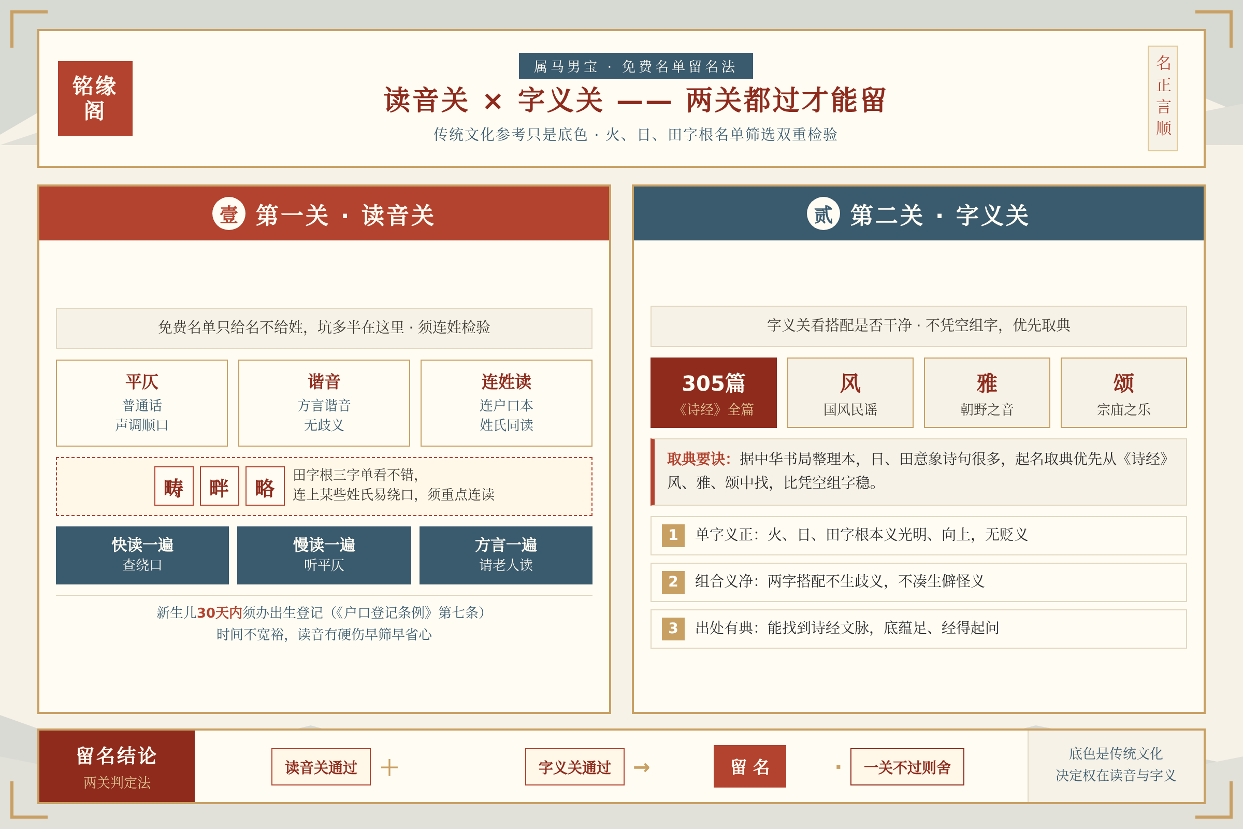Viewport: 1243px width, 829px height.
Task: Click the 壹 circle badge in header
Action: 229,213
